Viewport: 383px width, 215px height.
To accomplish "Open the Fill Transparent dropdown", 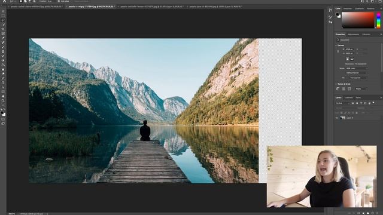I will pos(358,78).
